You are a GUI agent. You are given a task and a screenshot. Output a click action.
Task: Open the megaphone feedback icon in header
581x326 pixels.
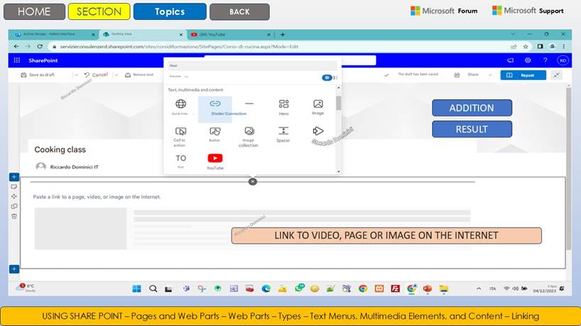pyautogui.click(x=510, y=60)
